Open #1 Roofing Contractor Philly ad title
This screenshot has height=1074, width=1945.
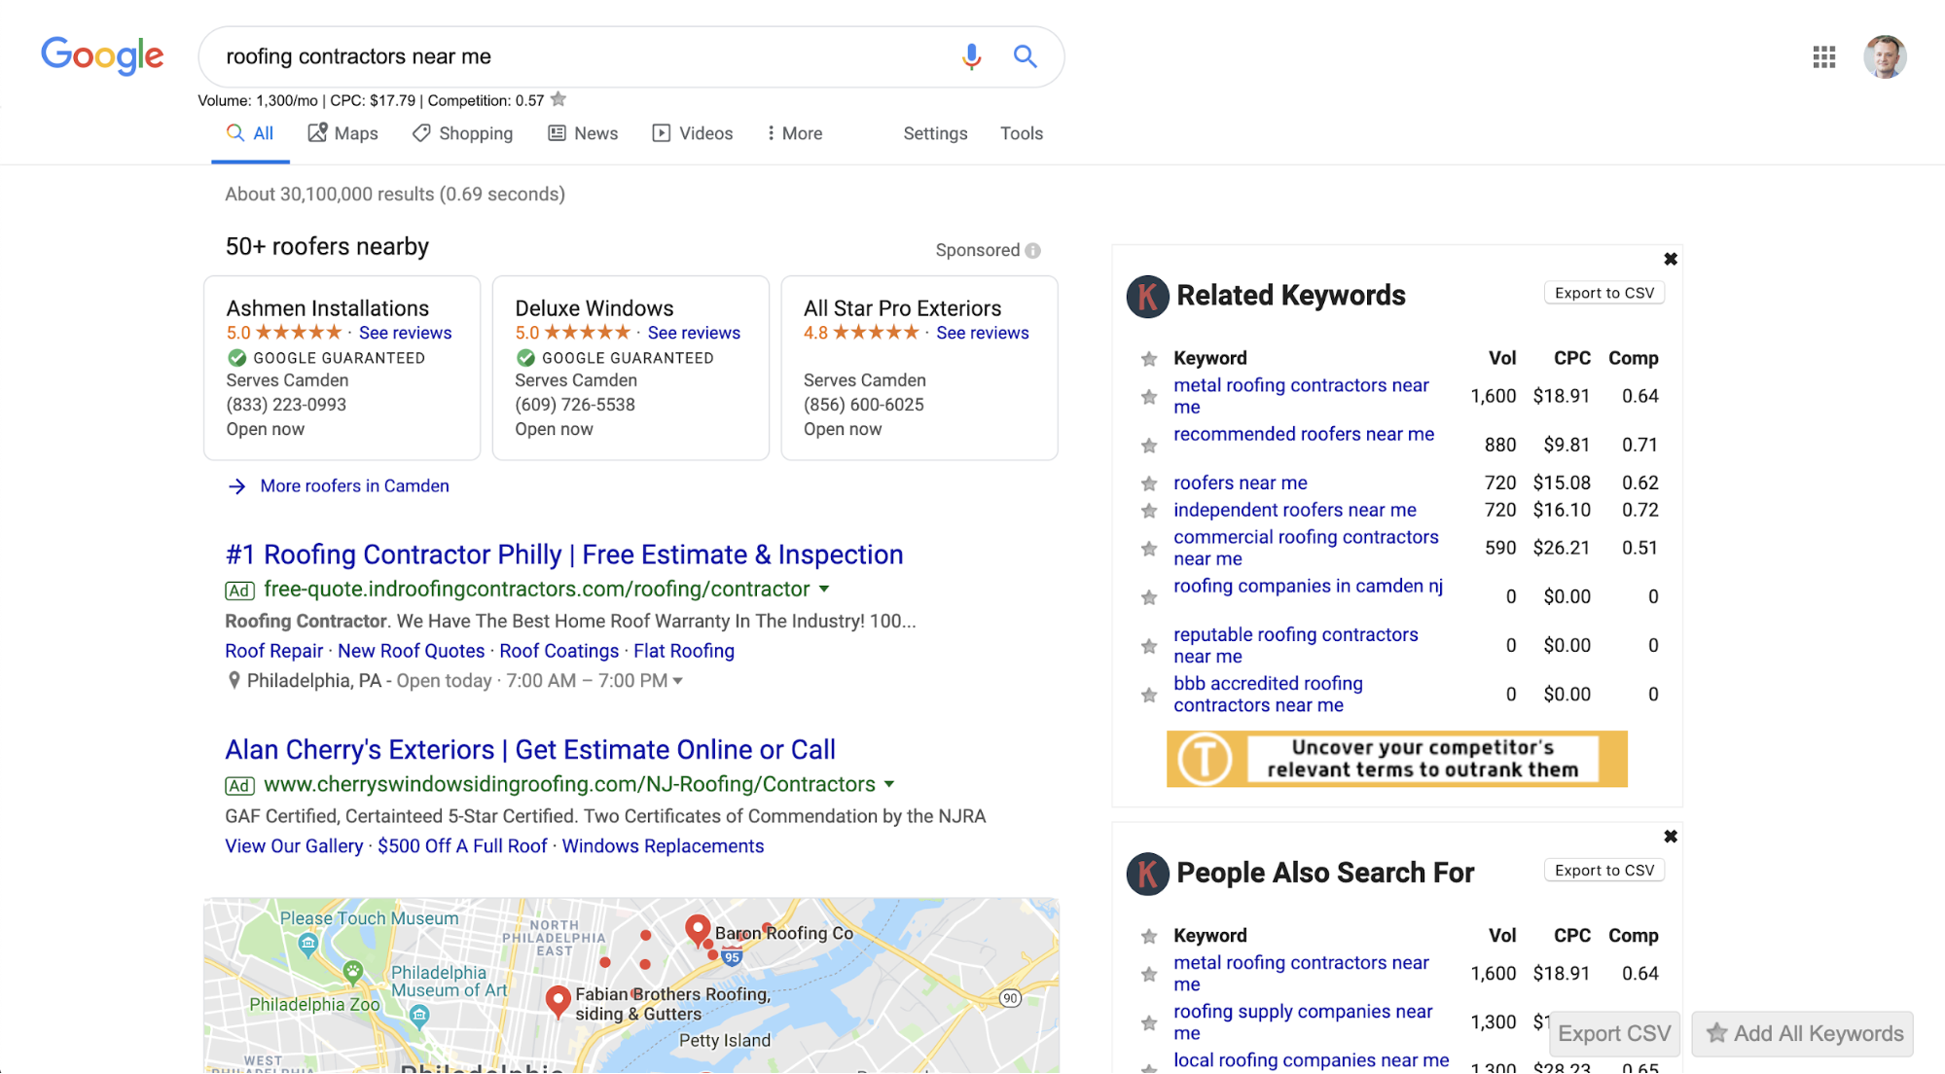[x=564, y=555]
